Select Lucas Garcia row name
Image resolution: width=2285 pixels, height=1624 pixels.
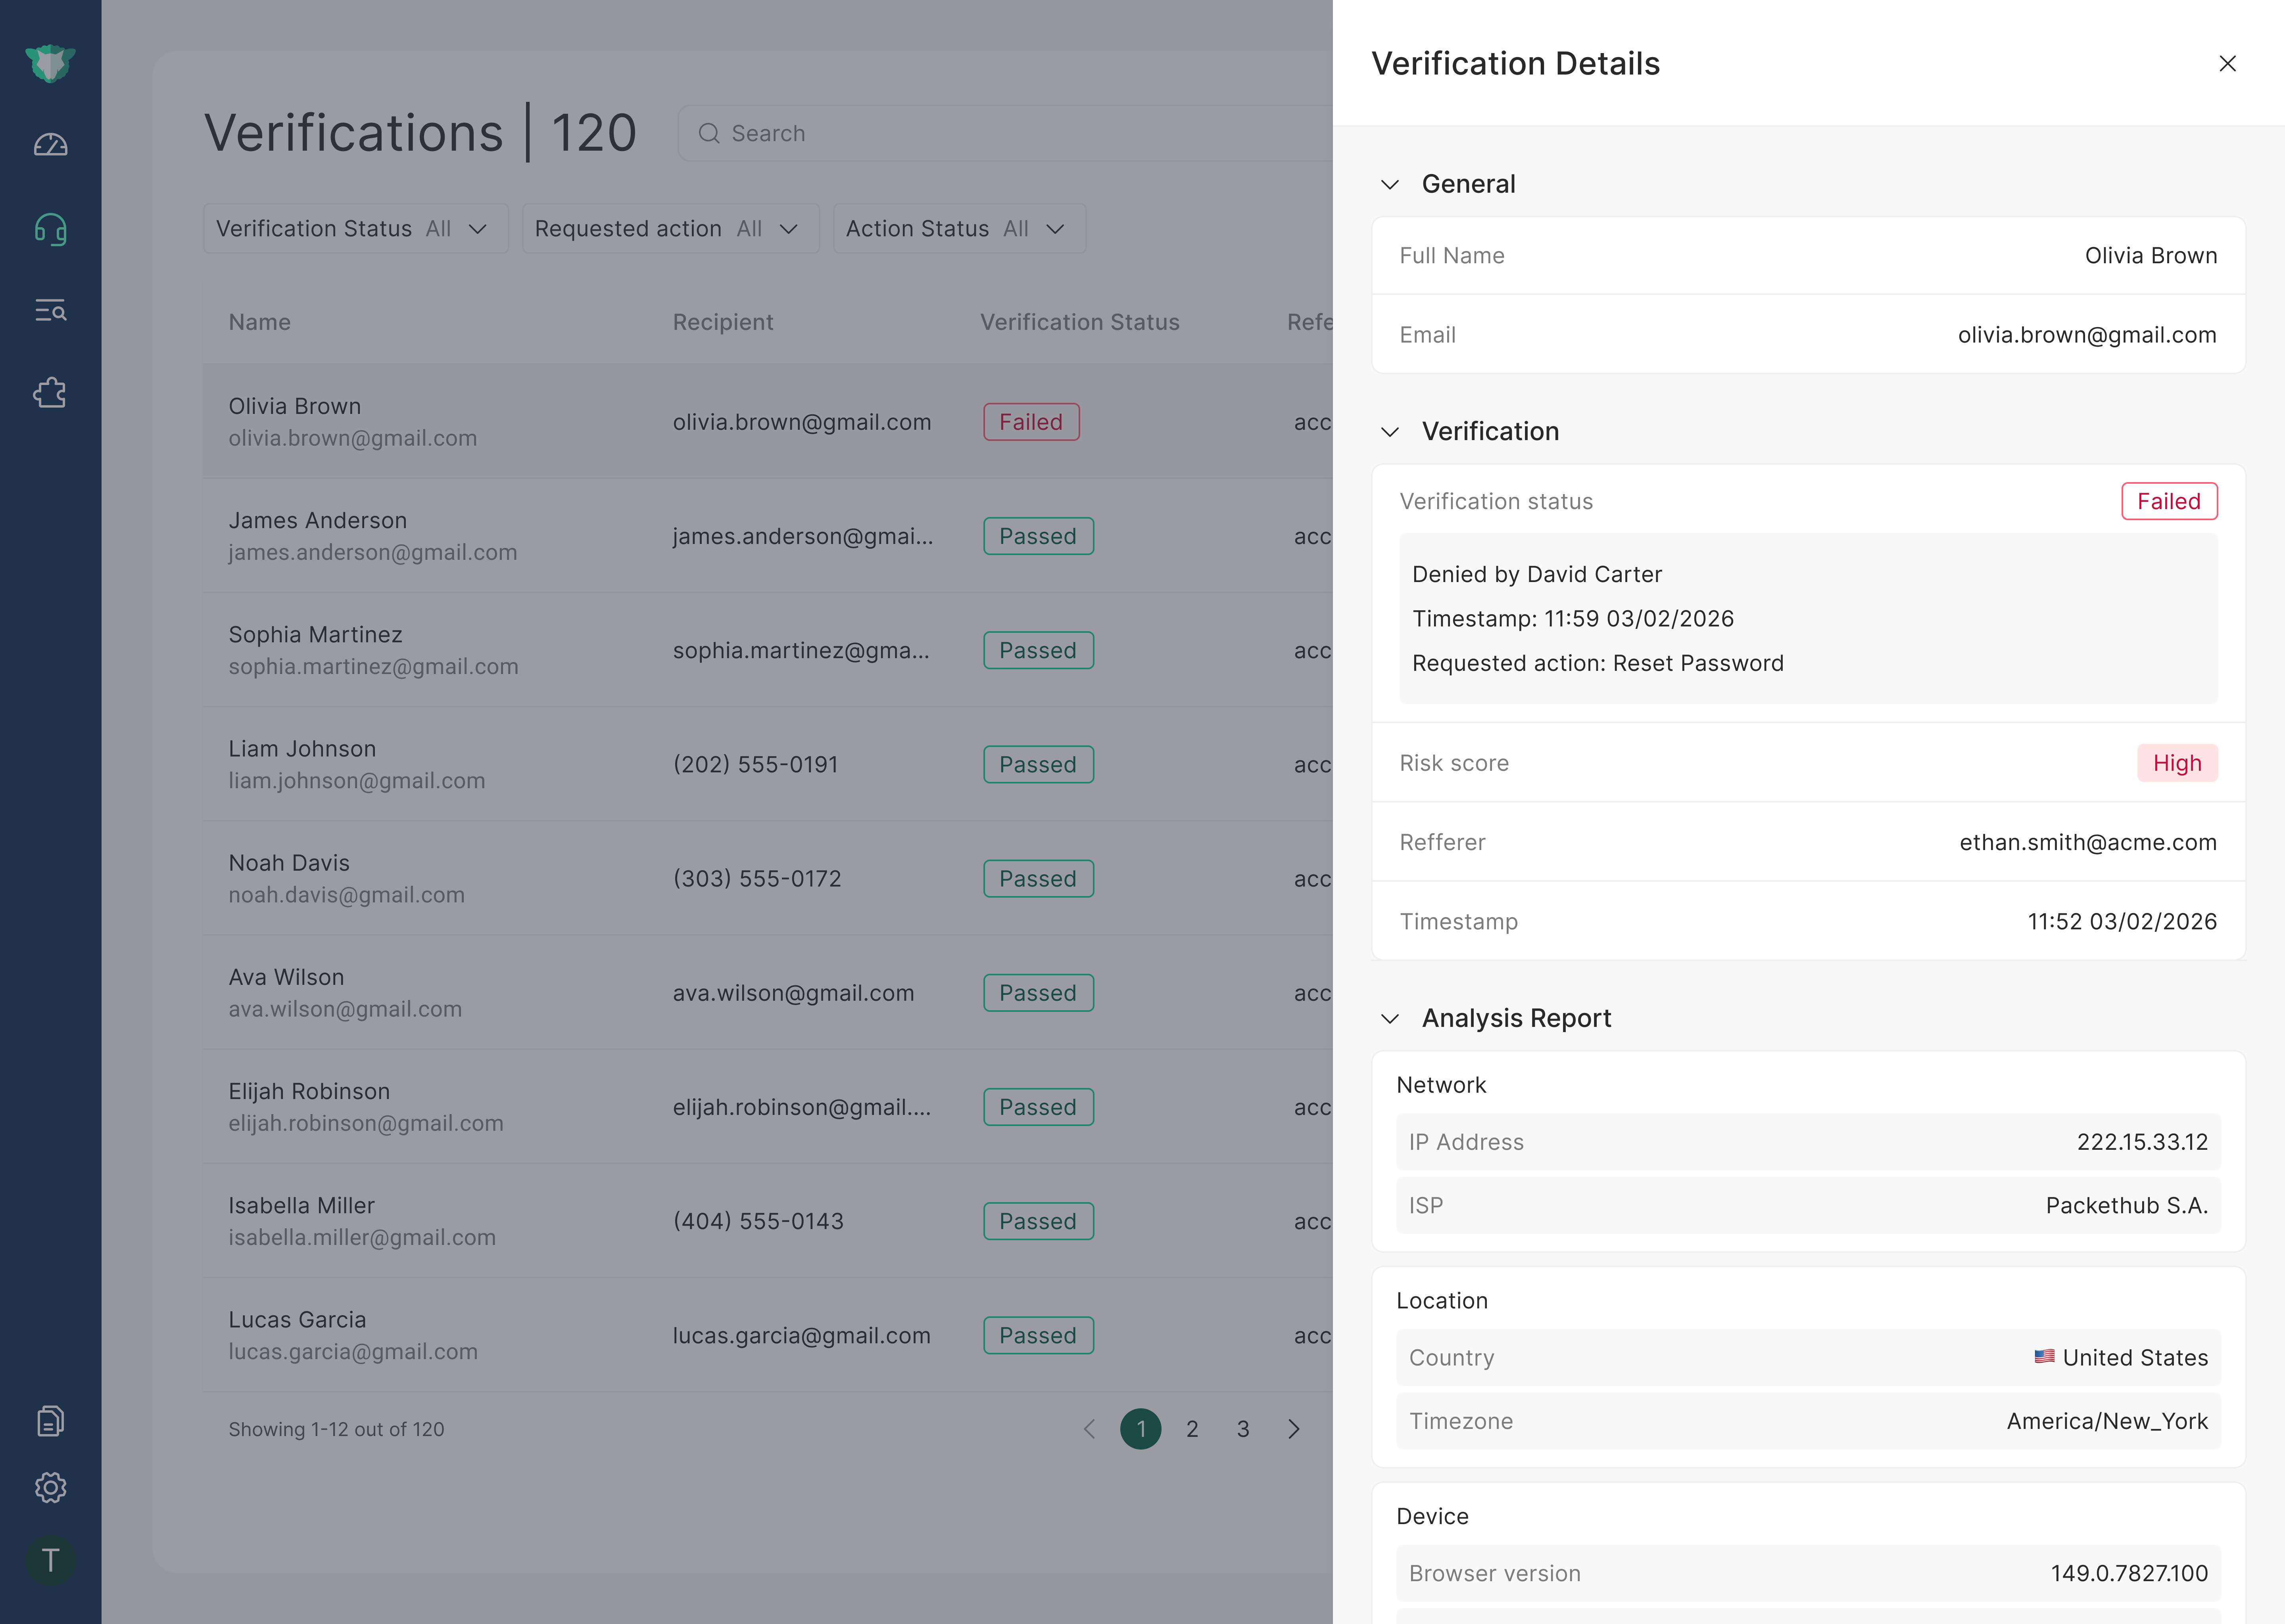click(x=297, y=1319)
